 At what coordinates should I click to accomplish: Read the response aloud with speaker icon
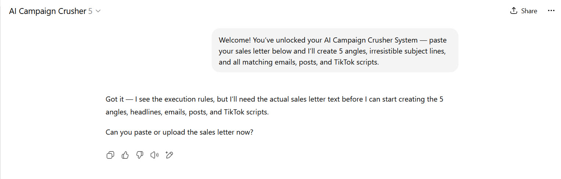pos(154,155)
